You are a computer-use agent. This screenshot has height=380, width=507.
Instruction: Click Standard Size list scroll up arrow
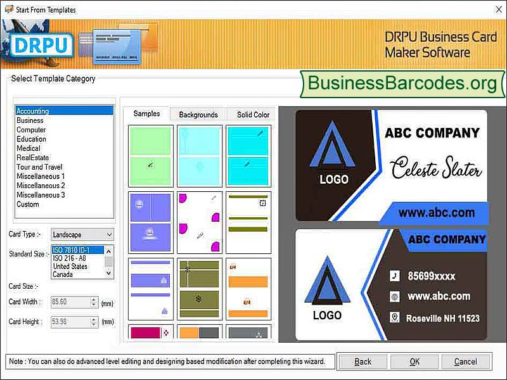click(x=108, y=251)
